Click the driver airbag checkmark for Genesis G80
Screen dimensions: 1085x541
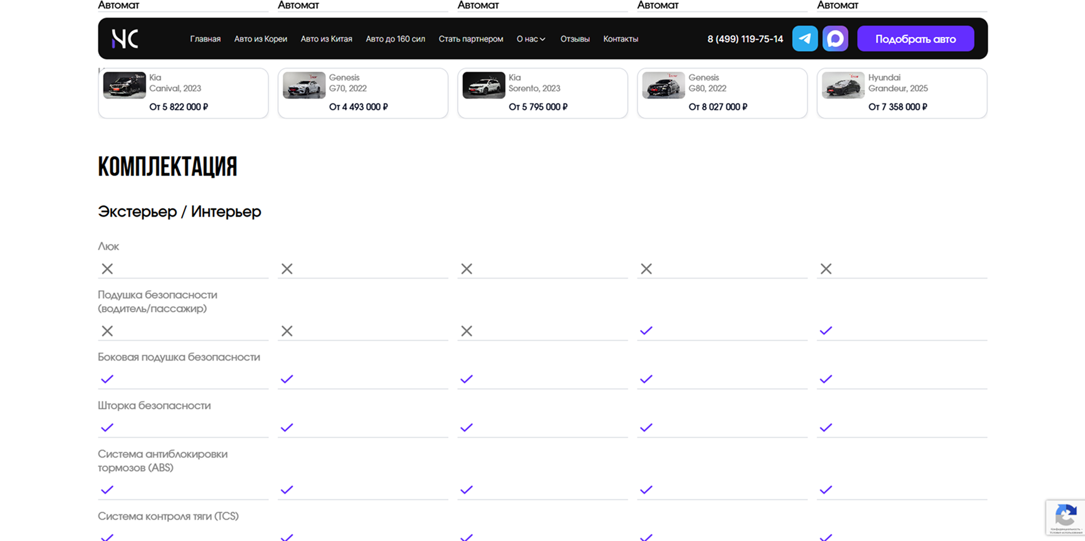click(646, 331)
